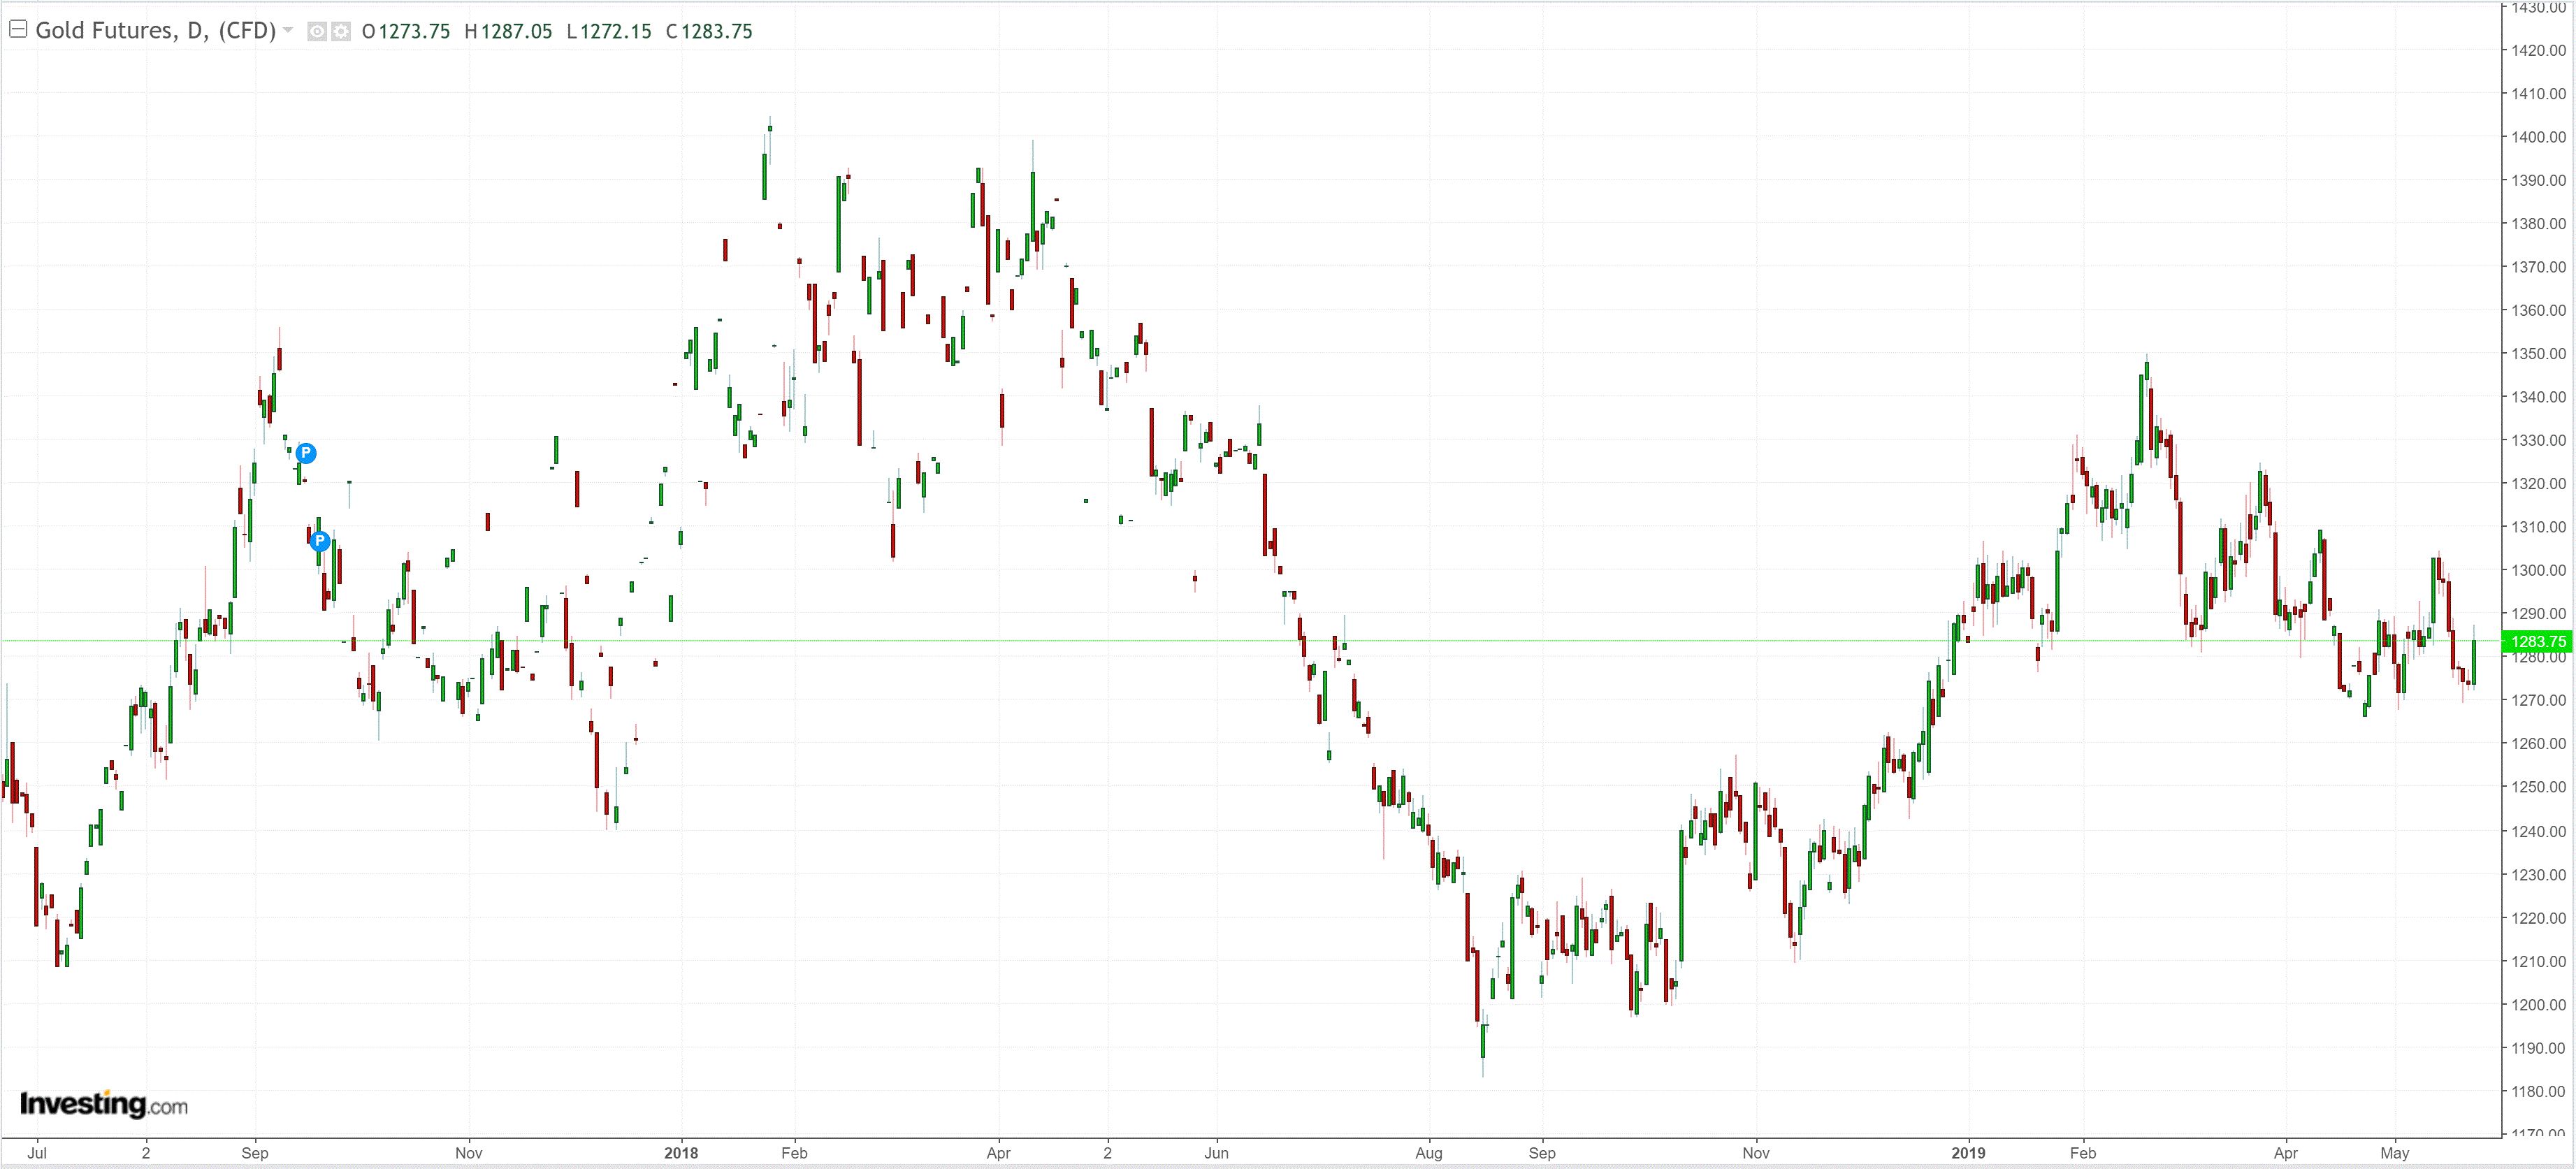This screenshot has width=2576, height=1169.
Task: Click the upper blue P marker near Sep
Action: click(306, 453)
